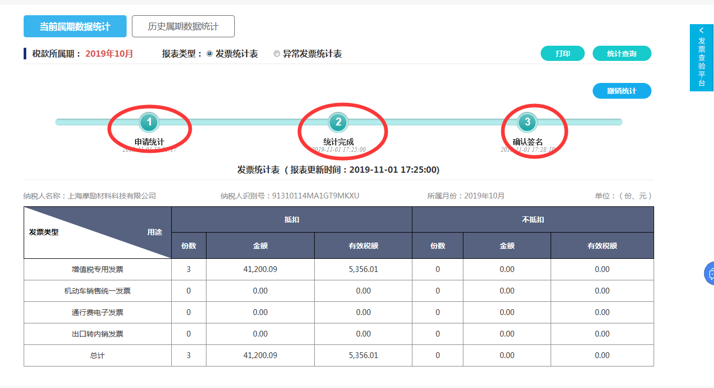Click the 统计查询 button
The height and width of the screenshot is (388, 714).
tap(622, 54)
